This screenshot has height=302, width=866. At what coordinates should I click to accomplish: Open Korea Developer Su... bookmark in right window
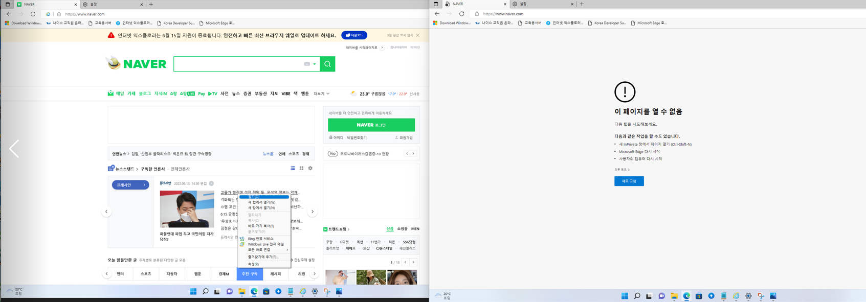click(x=607, y=23)
